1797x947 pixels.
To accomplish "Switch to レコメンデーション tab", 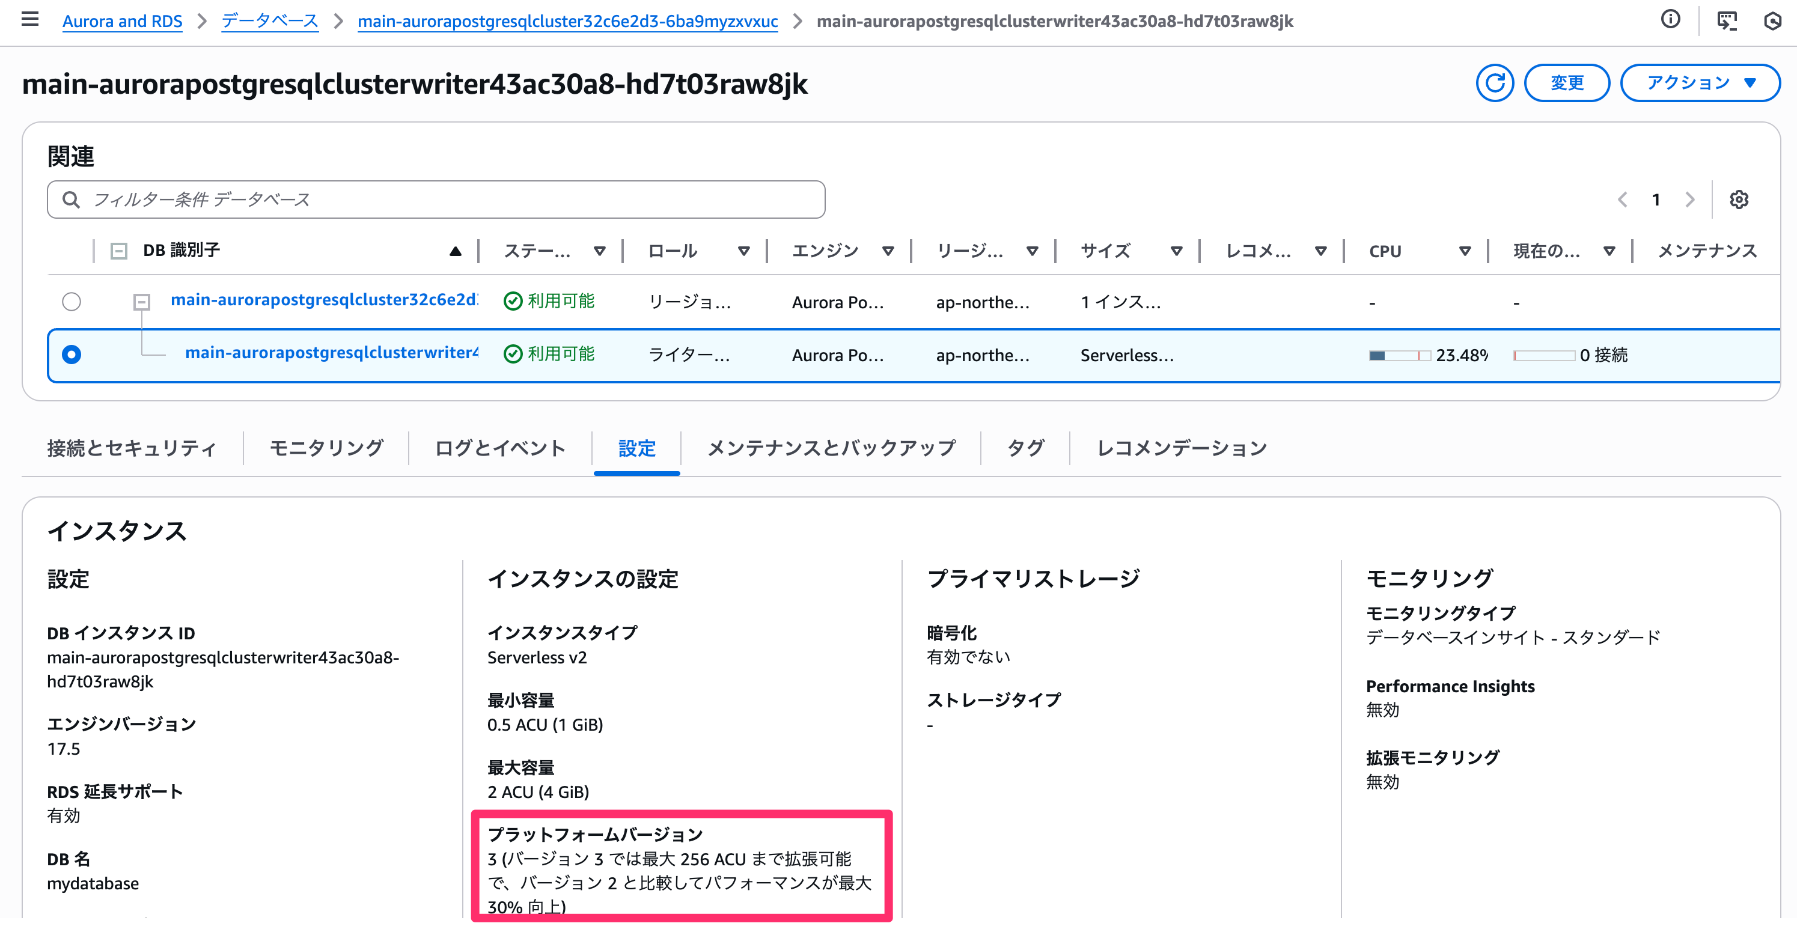I will (x=1182, y=448).
